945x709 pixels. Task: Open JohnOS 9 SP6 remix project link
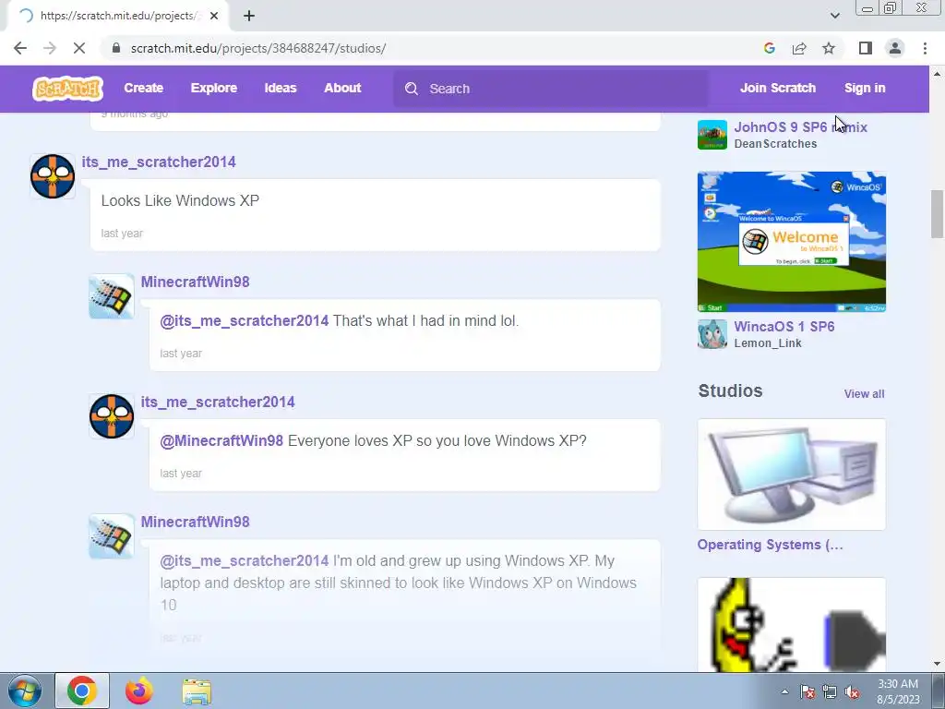[800, 127]
